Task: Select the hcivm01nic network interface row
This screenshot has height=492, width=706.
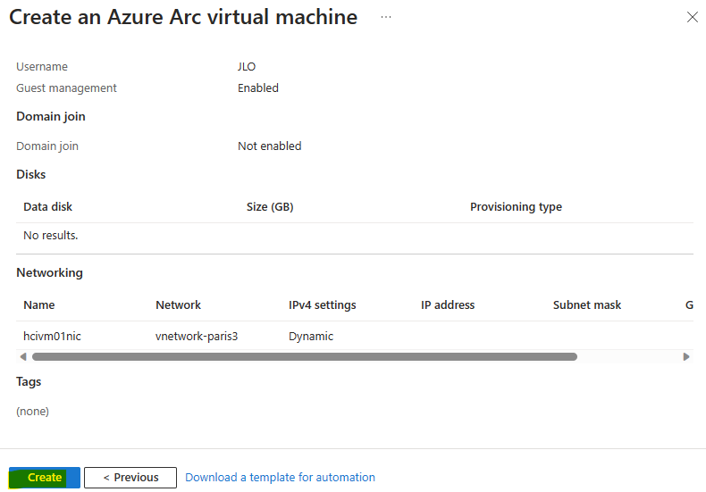Action: [x=355, y=336]
